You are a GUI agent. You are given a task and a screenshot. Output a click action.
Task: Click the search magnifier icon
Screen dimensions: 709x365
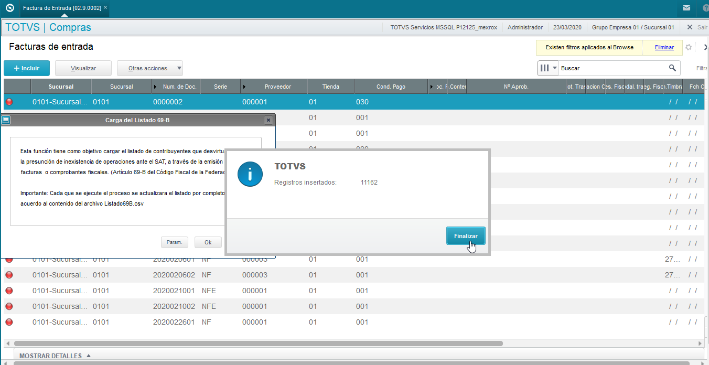point(673,68)
